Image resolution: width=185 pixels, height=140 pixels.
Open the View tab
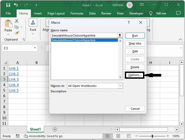pyautogui.click(x=120, y=13)
